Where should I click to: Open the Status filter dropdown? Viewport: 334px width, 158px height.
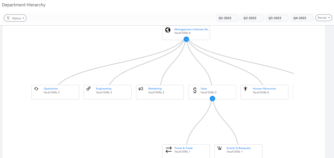point(15,18)
